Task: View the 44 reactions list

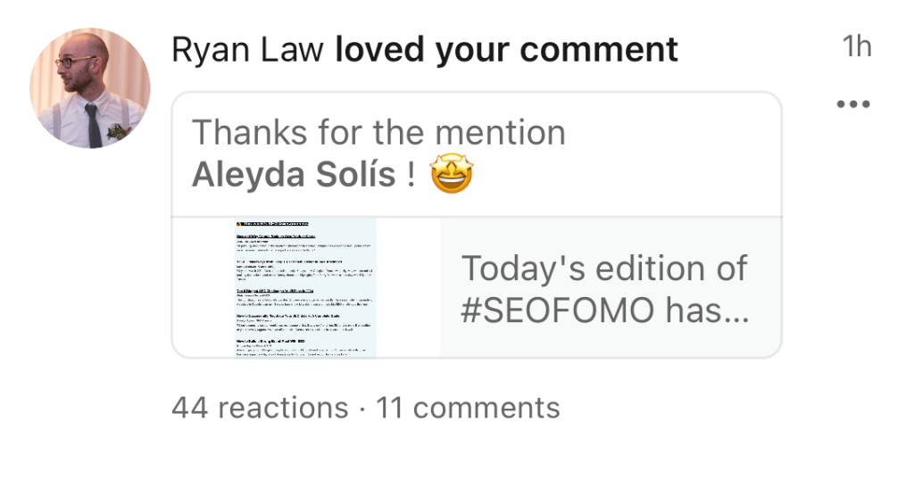Action: (260, 408)
